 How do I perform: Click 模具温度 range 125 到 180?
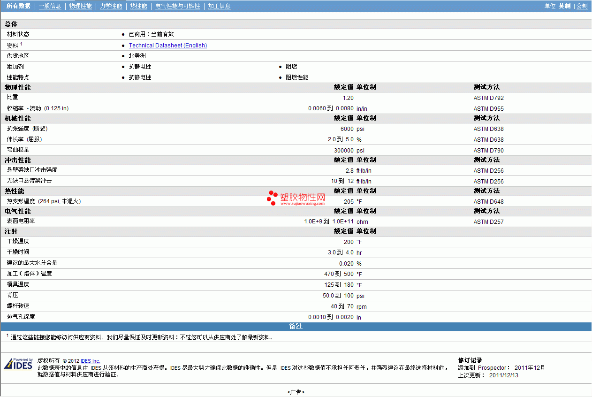pos(339,285)
